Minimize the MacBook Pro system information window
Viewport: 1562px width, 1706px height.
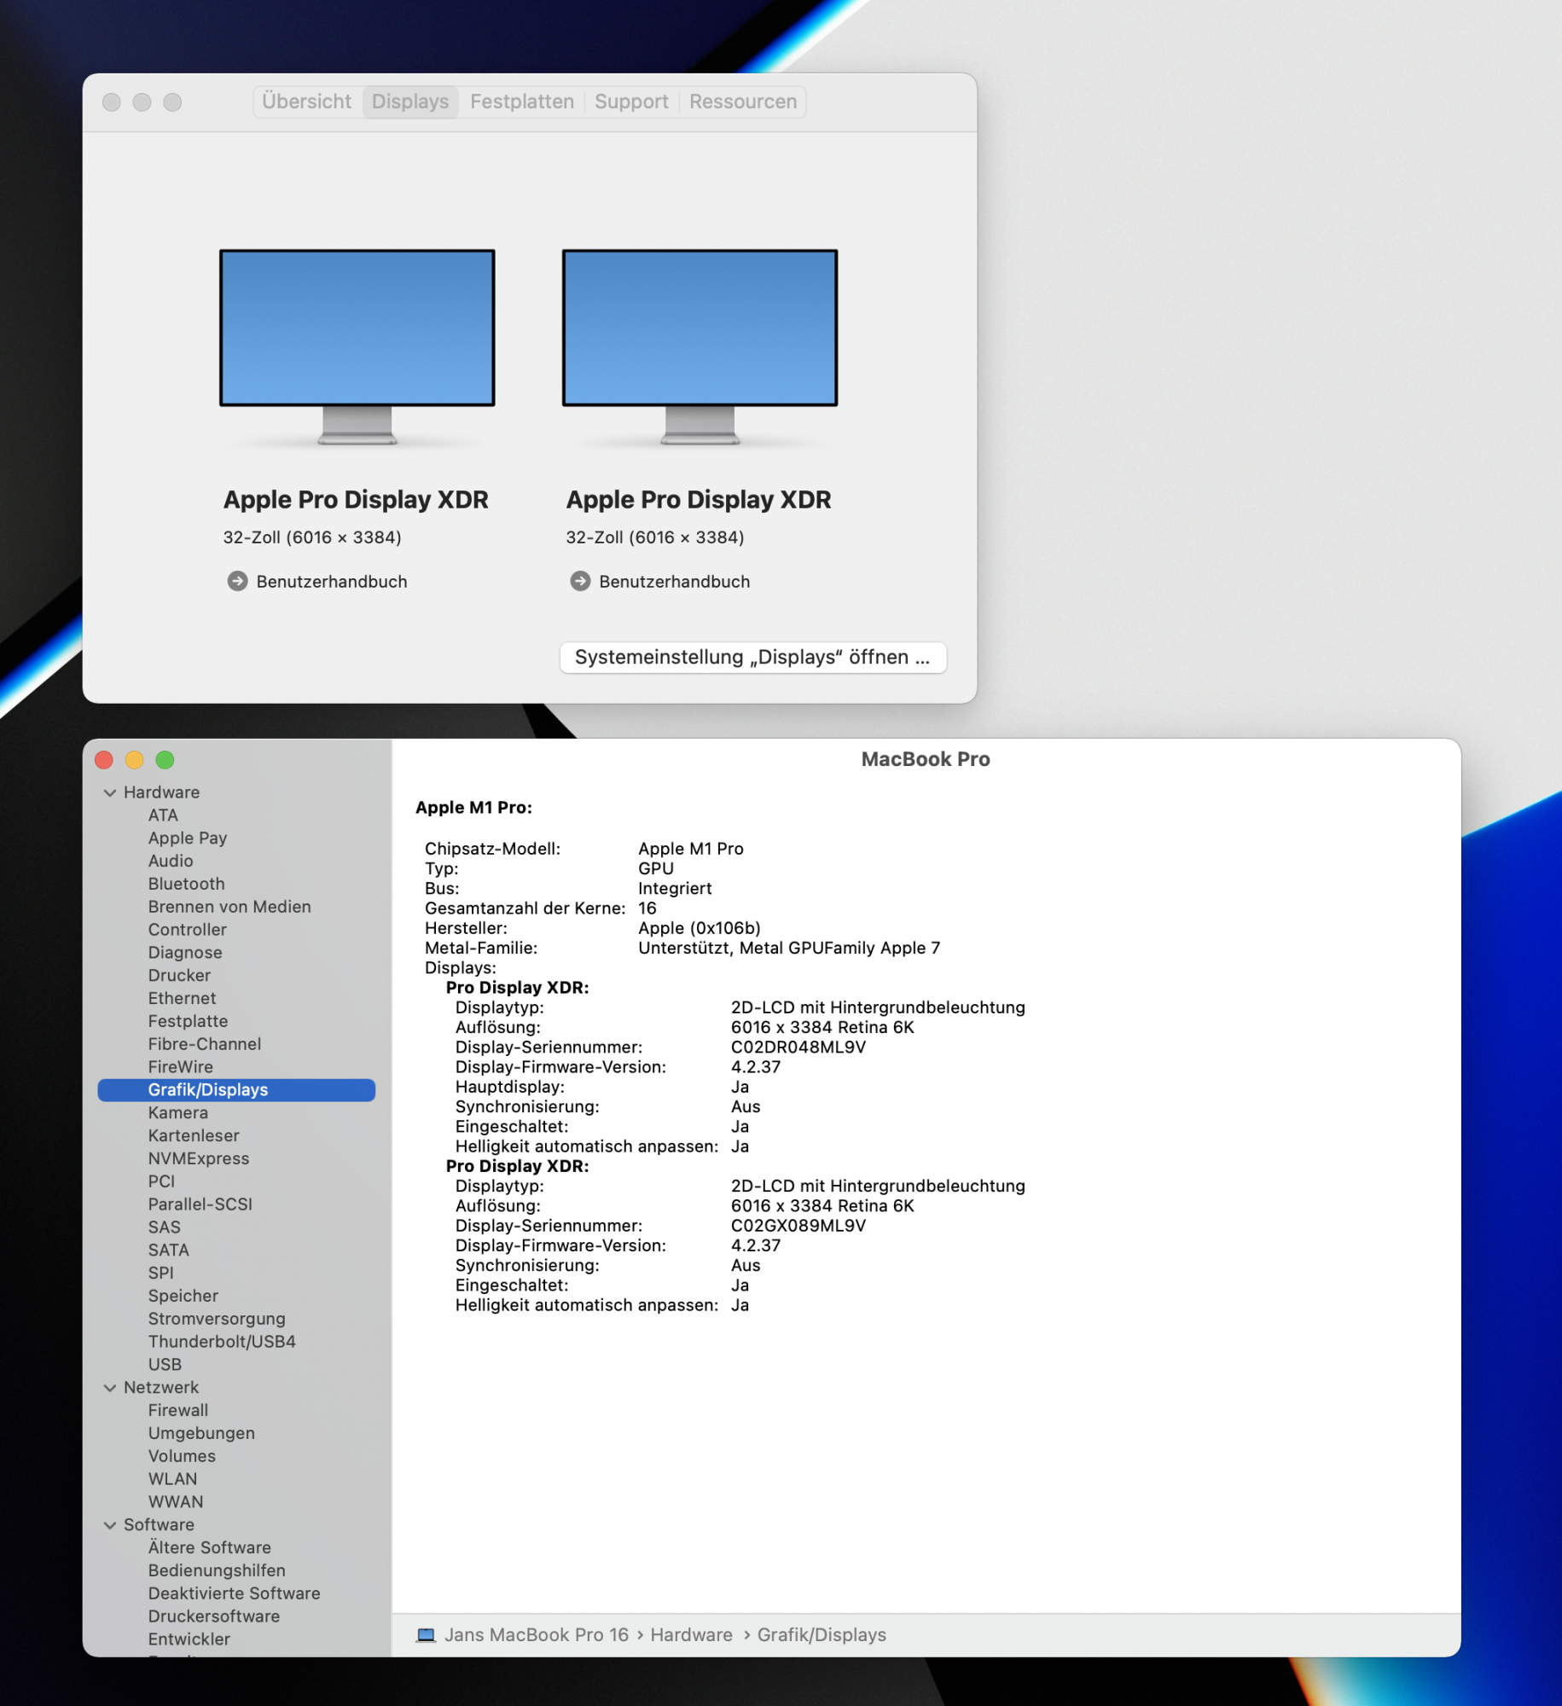pyautogui.click(x=135, y=760)
